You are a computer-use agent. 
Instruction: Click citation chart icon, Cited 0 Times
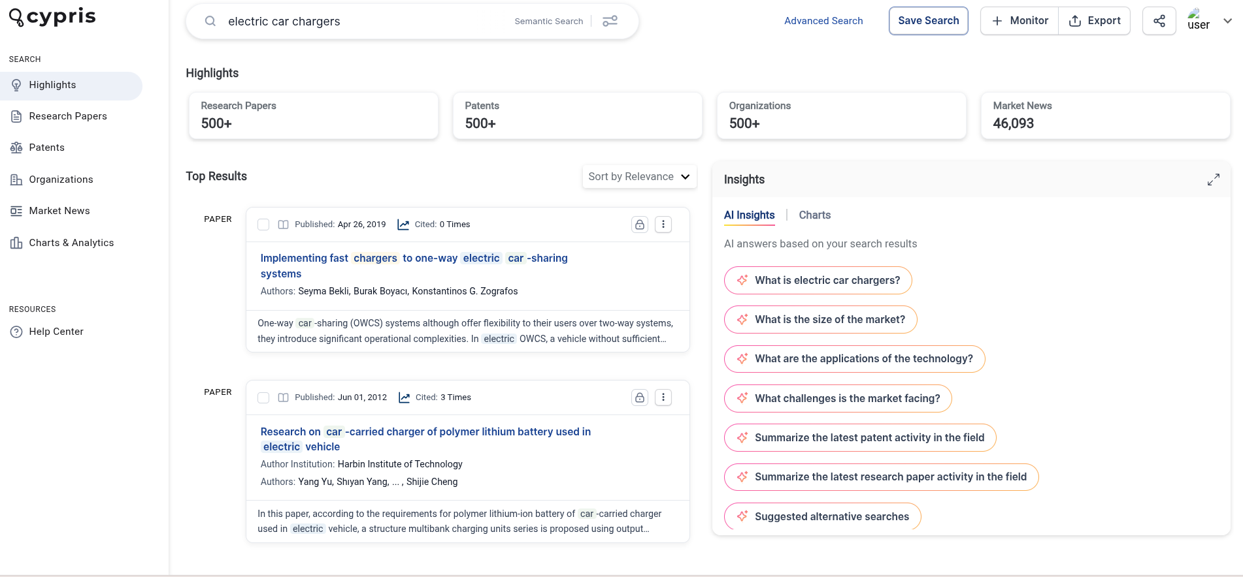coord(403,225)
